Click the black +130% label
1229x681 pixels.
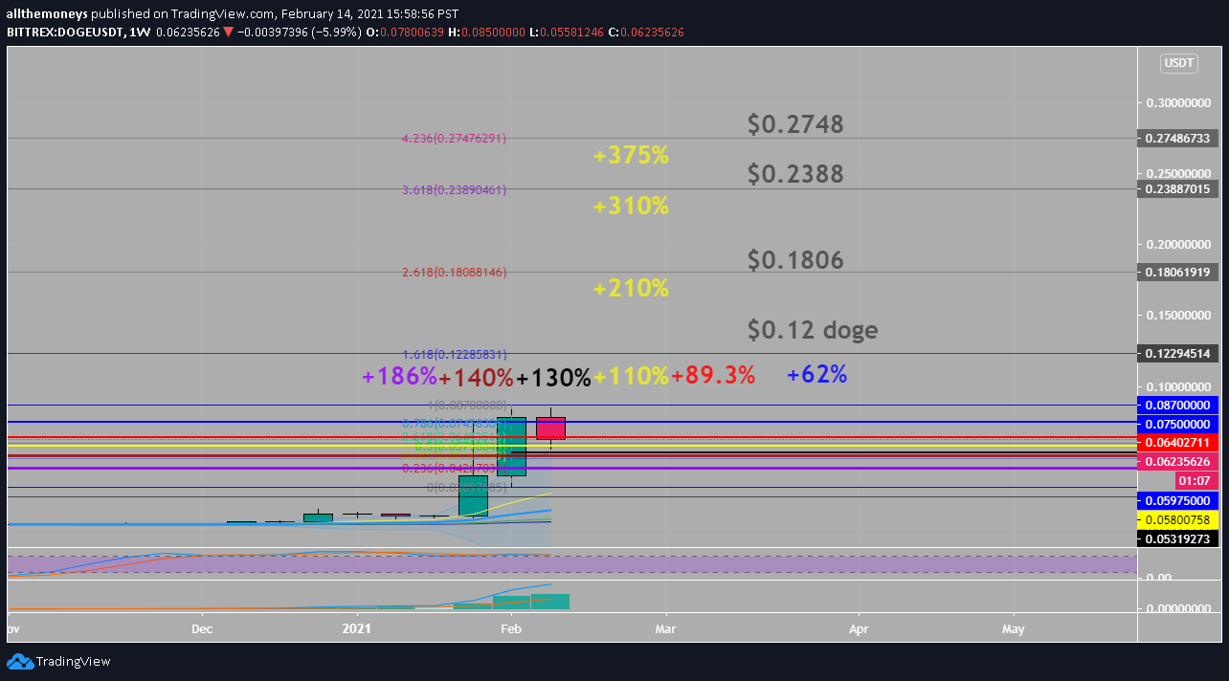(x=554, y=378)
